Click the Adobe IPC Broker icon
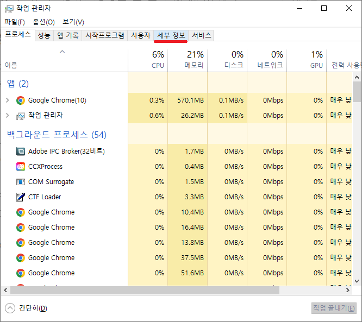 (21, 151)
